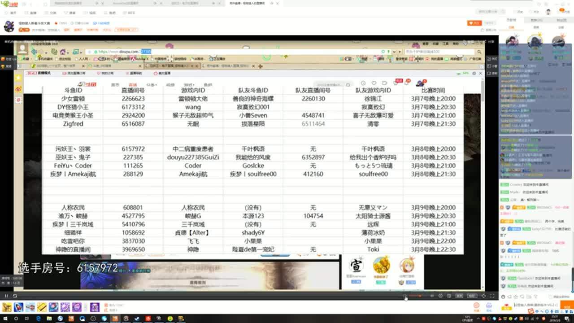Screen dimensions: 574x323
Task: Expand 分类 dropdown in the streamed Douyu page
Action: coord(151,85)
